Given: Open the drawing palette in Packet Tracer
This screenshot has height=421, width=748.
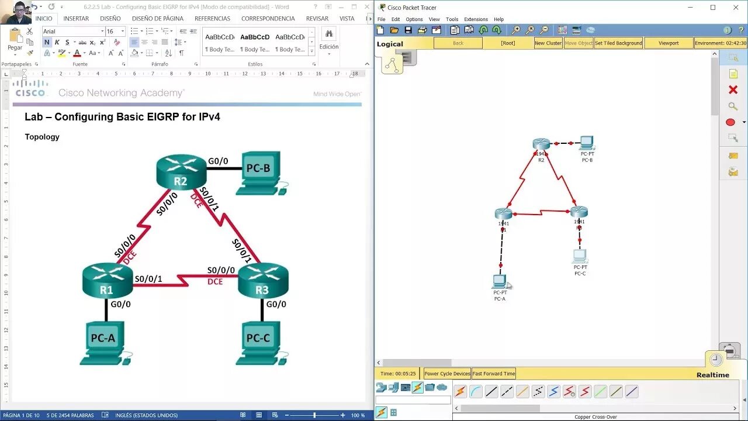Looking at the screenshot, I should [562, 30].
